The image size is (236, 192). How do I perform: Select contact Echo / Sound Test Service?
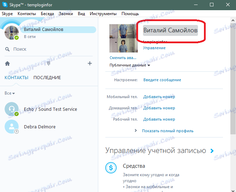[50, 109]
